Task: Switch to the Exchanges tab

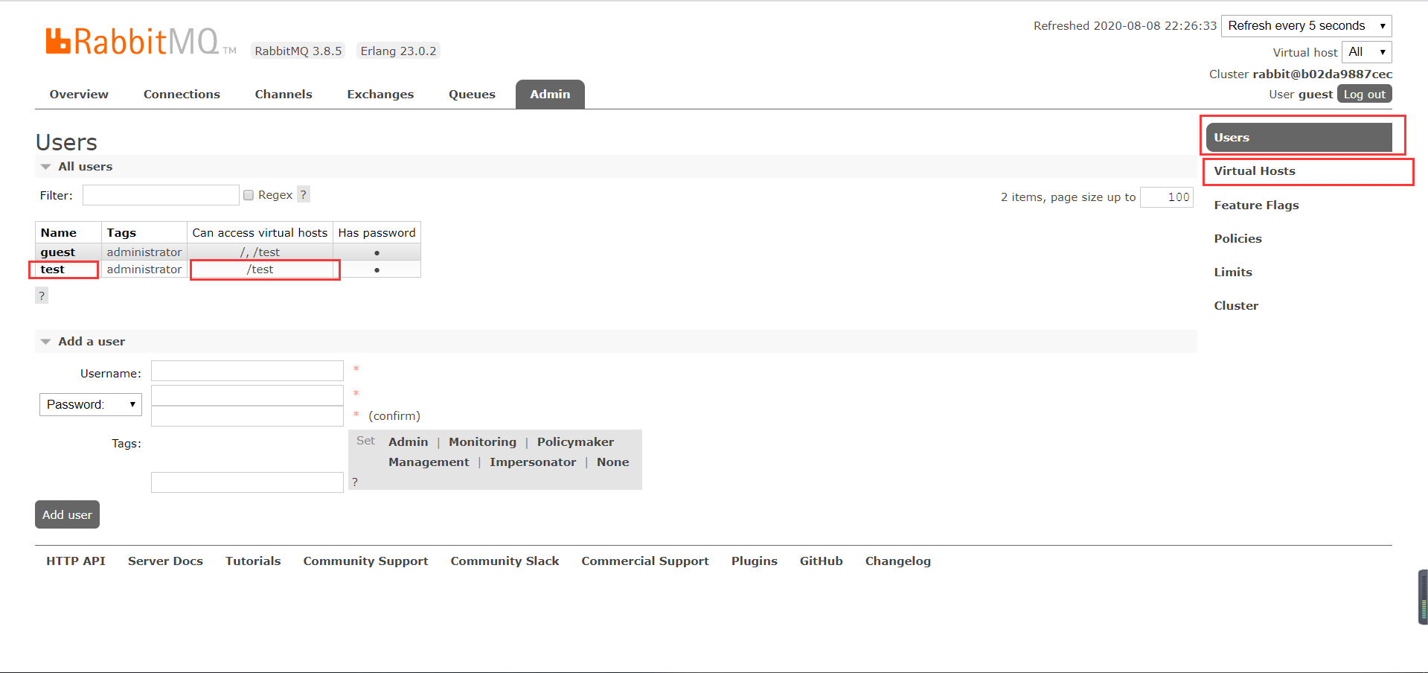Action: tap(380, 95)
